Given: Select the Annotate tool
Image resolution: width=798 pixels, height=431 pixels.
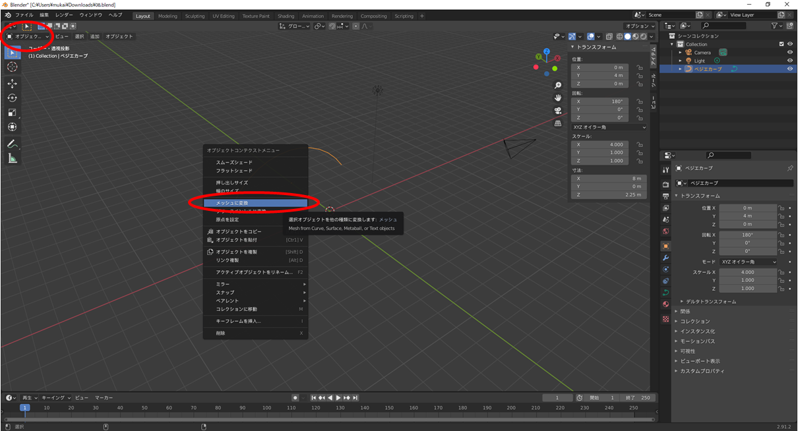Looking at the screenshot, I should coord(13,144).
